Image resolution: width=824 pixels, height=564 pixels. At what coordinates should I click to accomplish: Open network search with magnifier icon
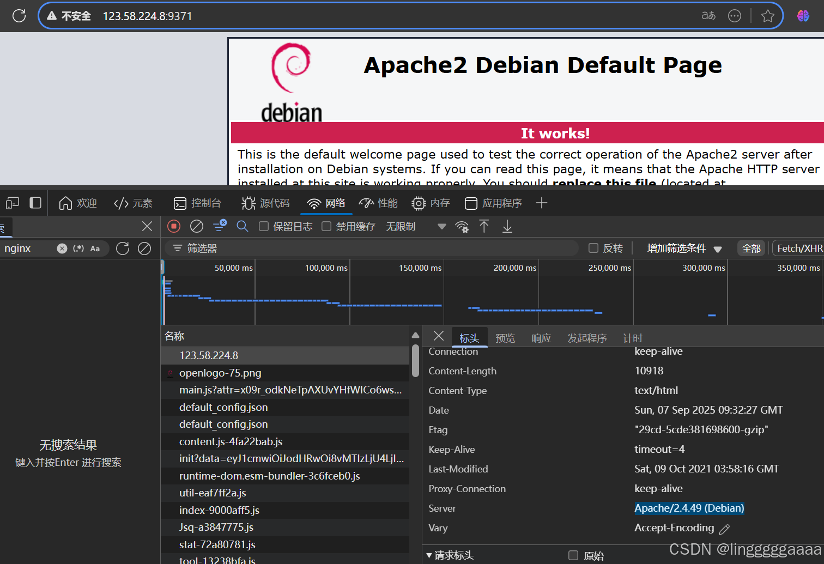pos(243,226)
